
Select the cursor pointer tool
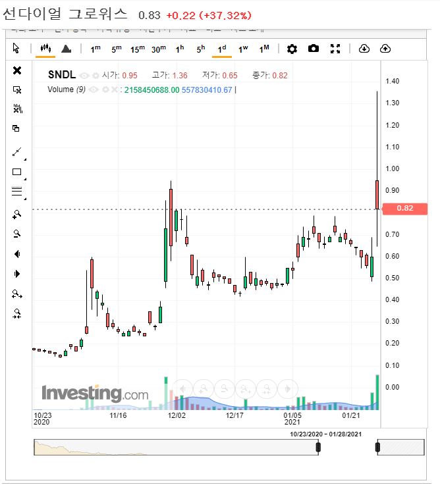16,48
